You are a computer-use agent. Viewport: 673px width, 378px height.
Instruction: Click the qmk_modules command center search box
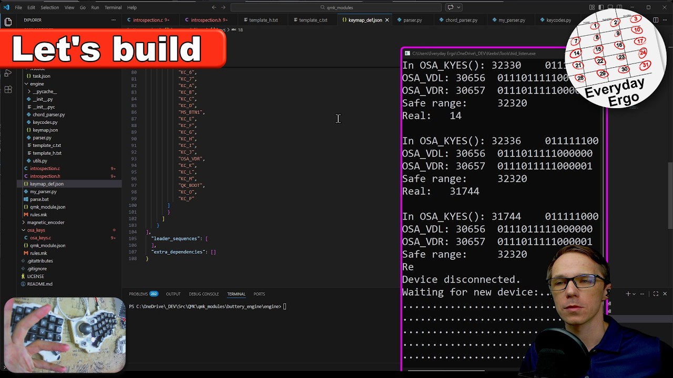click(336, 7)
